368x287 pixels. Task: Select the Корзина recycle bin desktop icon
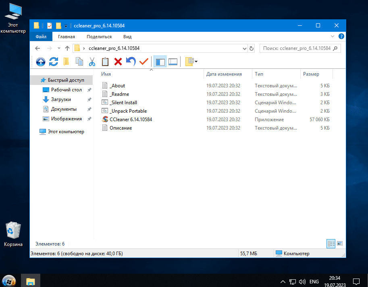(13, 234)
